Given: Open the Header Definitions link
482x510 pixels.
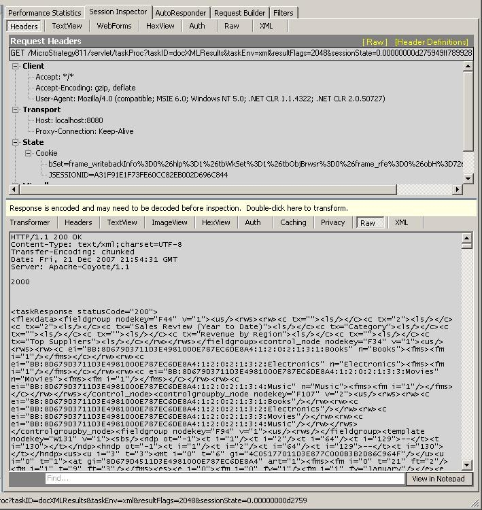Looking at the screenshot, I should [x=431, y=42].
